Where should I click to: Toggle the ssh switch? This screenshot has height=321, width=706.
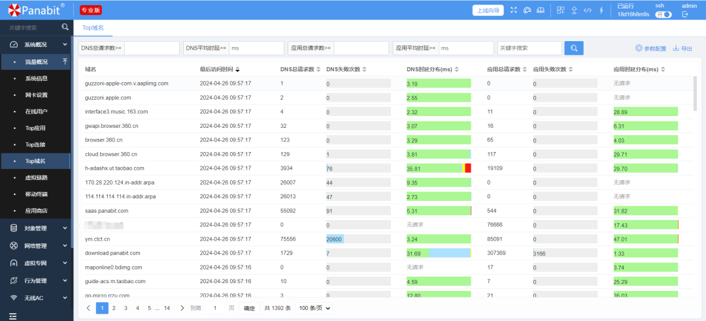(x=664, y=14)
